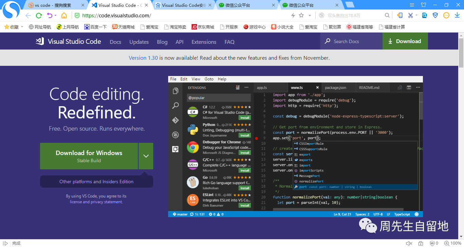
Task: Open browser downloads with the blue arrow icon
Action: click(x=457, y=16)
